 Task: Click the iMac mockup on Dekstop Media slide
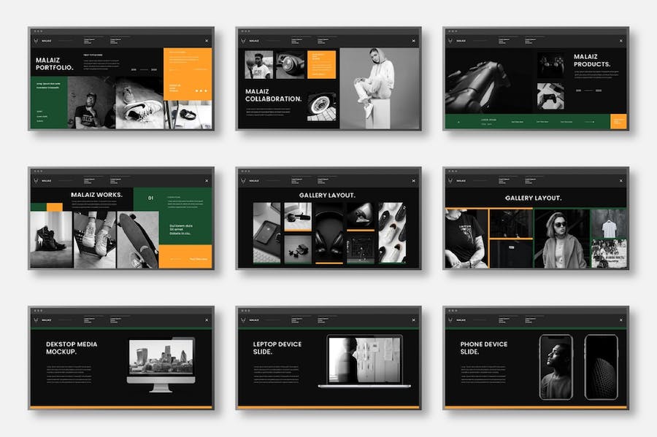coord(161,365)
